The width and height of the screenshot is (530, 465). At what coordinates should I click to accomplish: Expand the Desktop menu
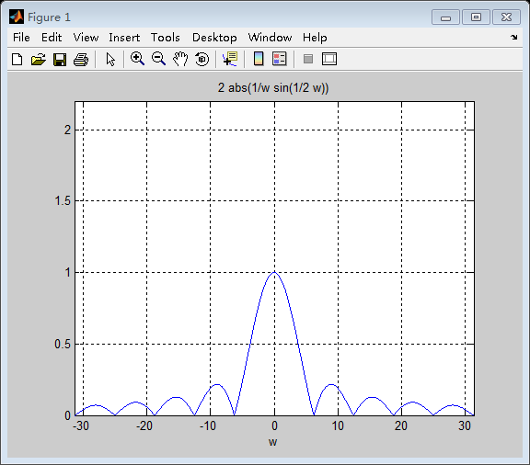[214, 38]
